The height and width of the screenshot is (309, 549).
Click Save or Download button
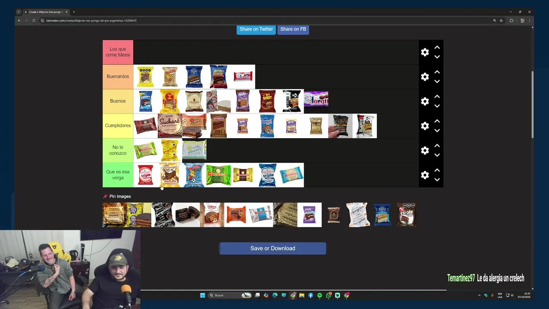click(273, 248)
